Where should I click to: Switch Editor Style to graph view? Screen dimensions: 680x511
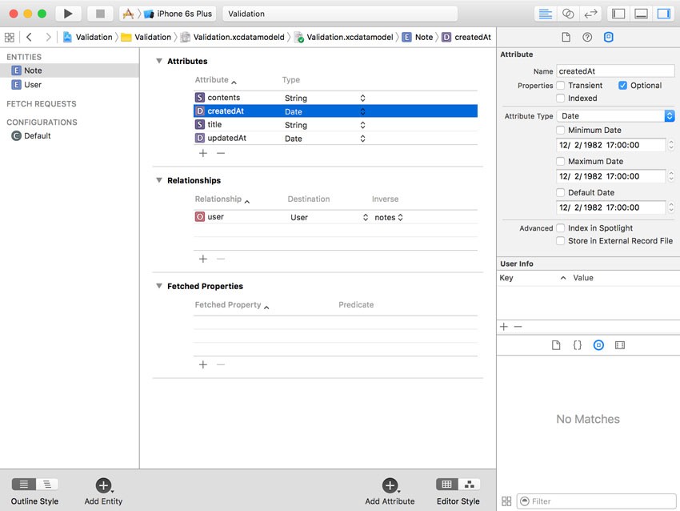470,484
